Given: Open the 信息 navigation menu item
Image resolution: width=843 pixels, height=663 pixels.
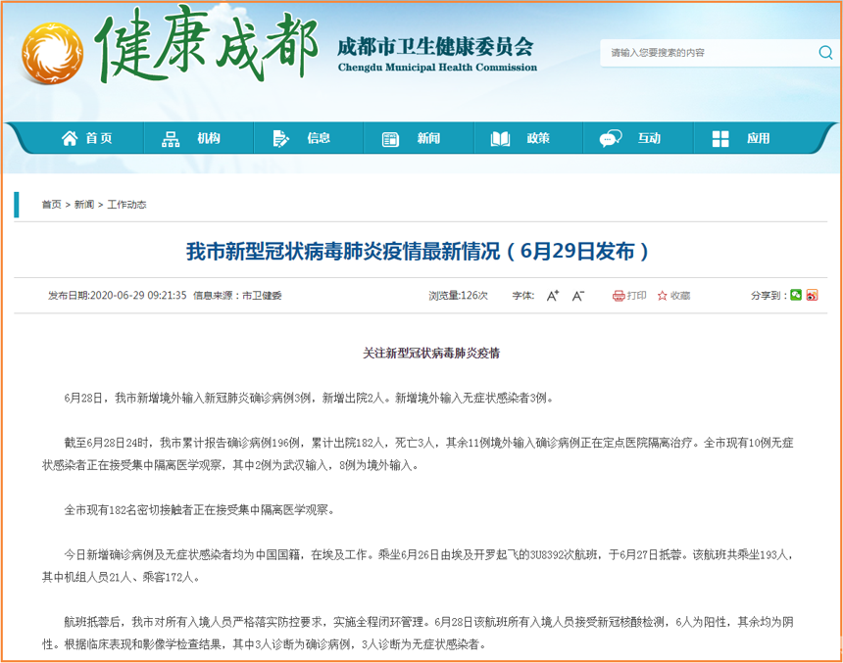Looking at the screenshot, I should pyautogui.click(x=319, y=138).
